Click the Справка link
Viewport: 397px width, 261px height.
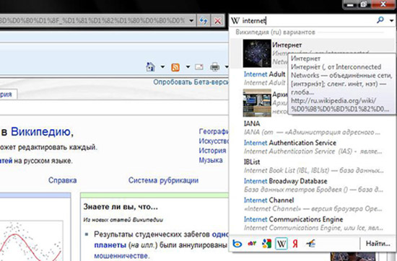(x=62, y=180)
